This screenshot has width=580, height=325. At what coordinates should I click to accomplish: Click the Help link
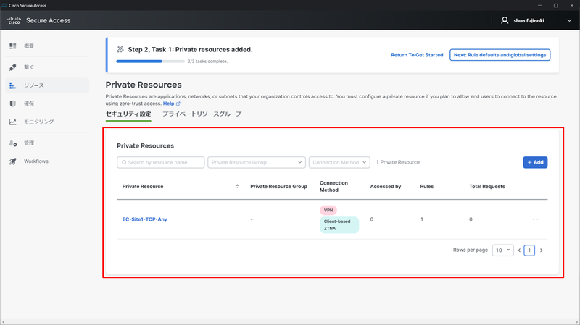[169, 104]
